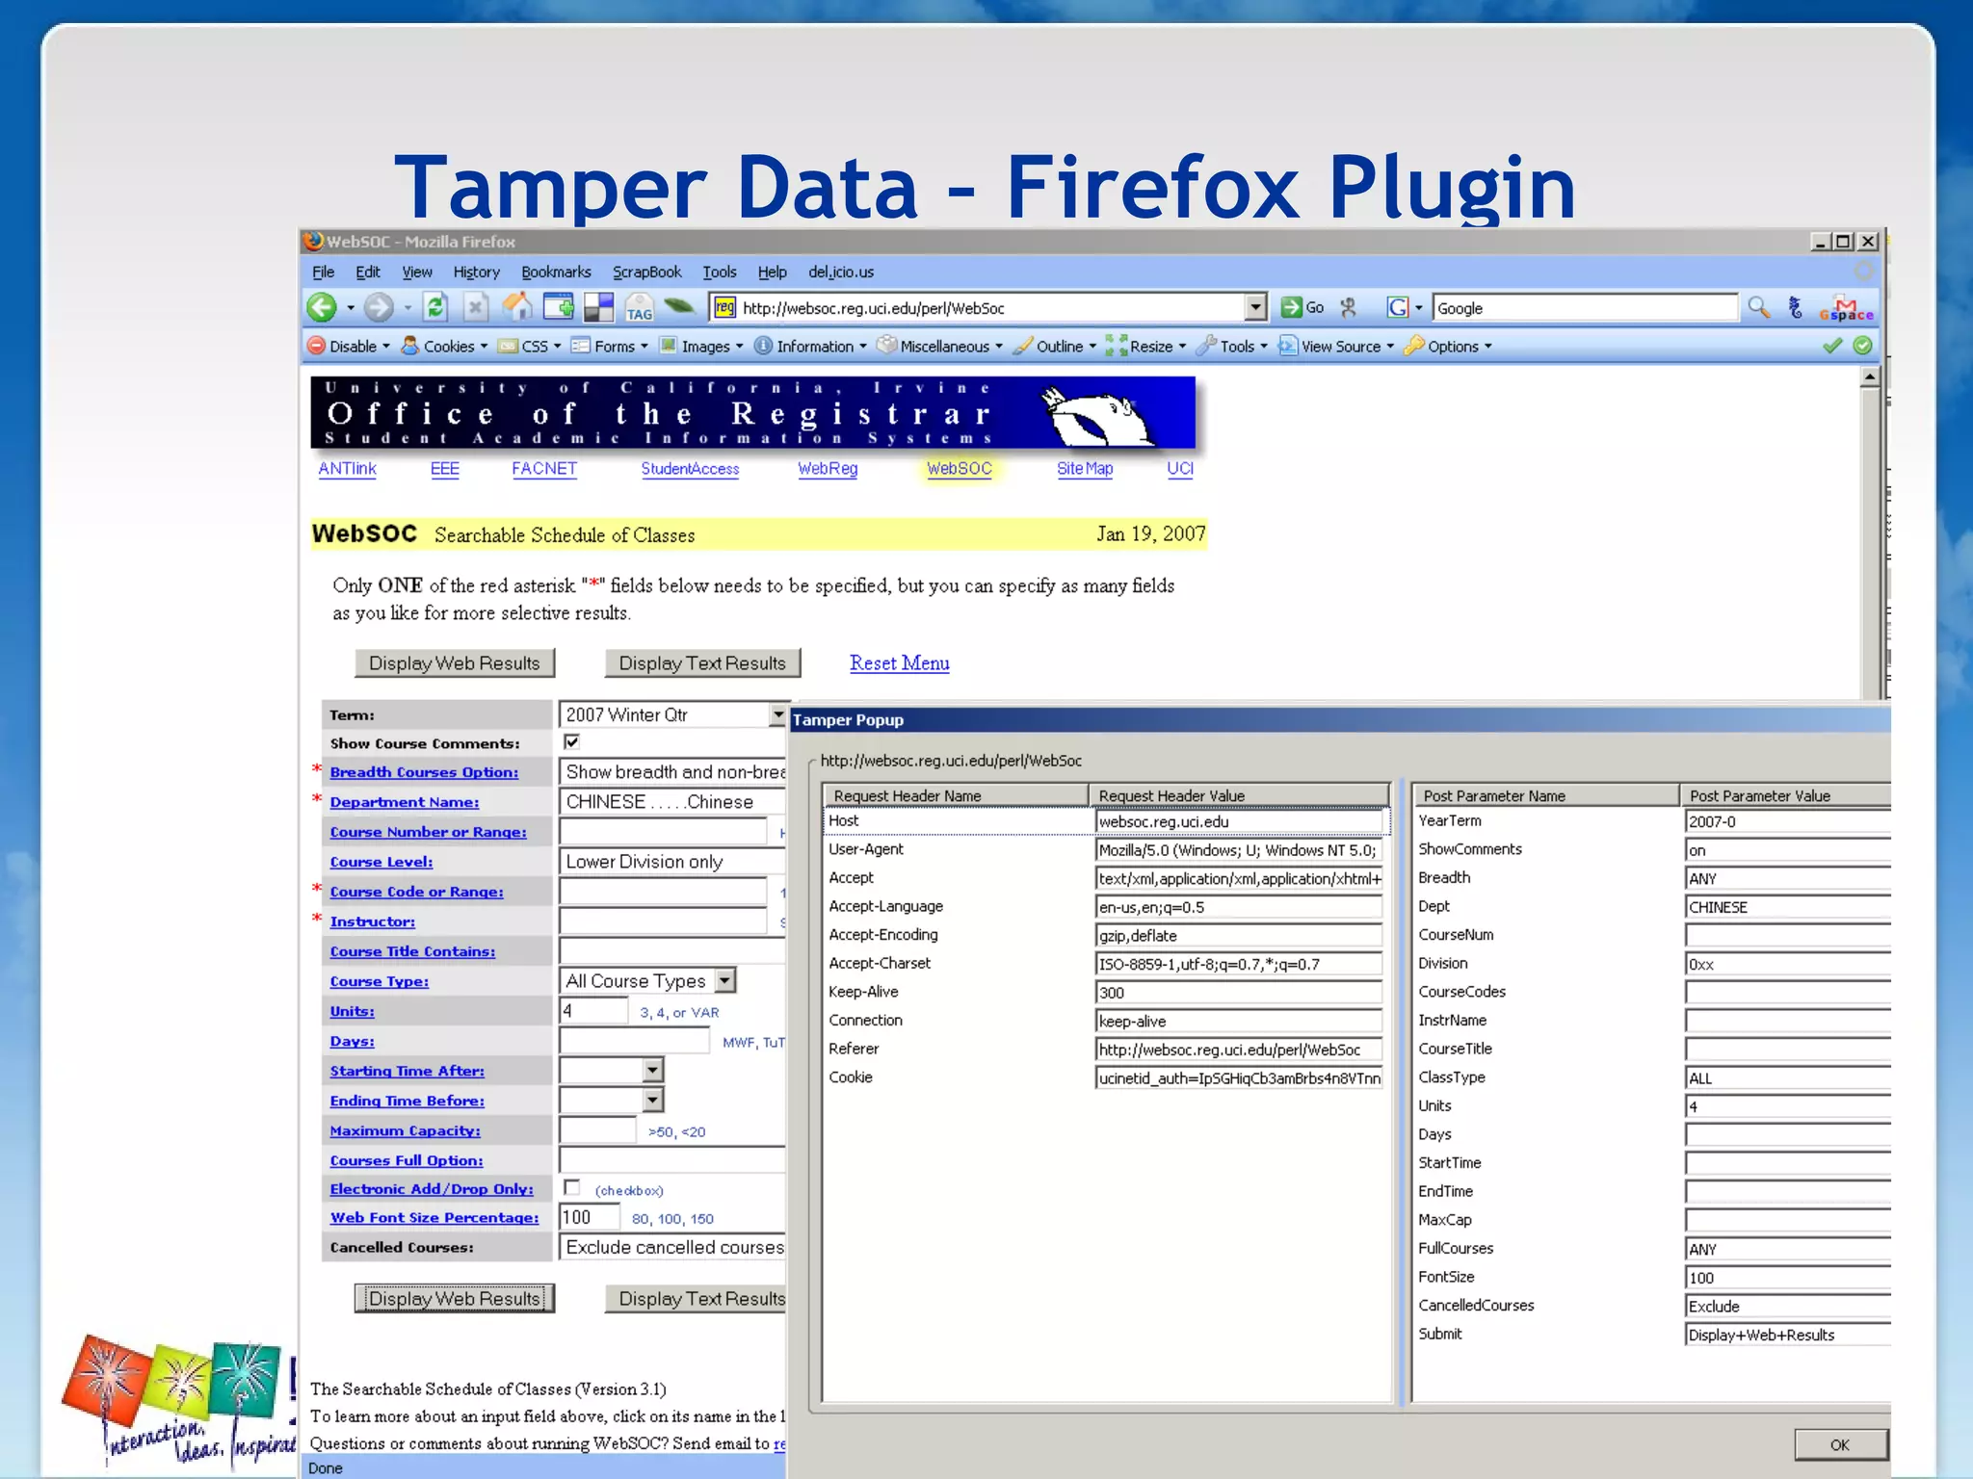
Task: Select the Host request header row
Action: coord(1105,820)
